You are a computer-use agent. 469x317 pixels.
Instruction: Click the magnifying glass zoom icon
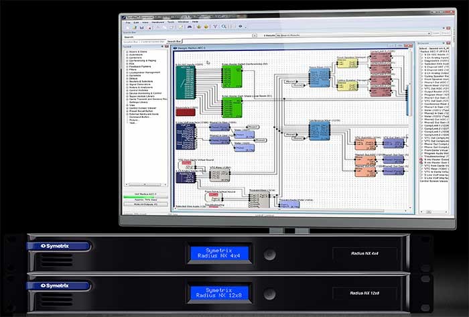click(x=224, y=26)
